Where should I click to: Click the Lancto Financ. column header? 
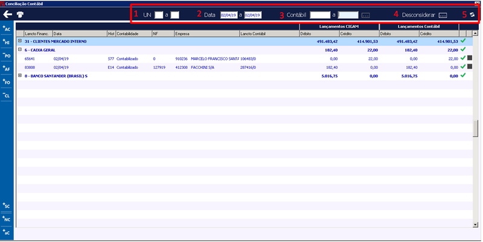tap(39, 34)
